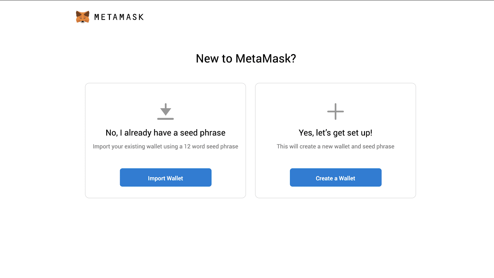Click the letter K in METAMASK wordmark
This screenshot has height=278, width=494.
coord(141,17)
